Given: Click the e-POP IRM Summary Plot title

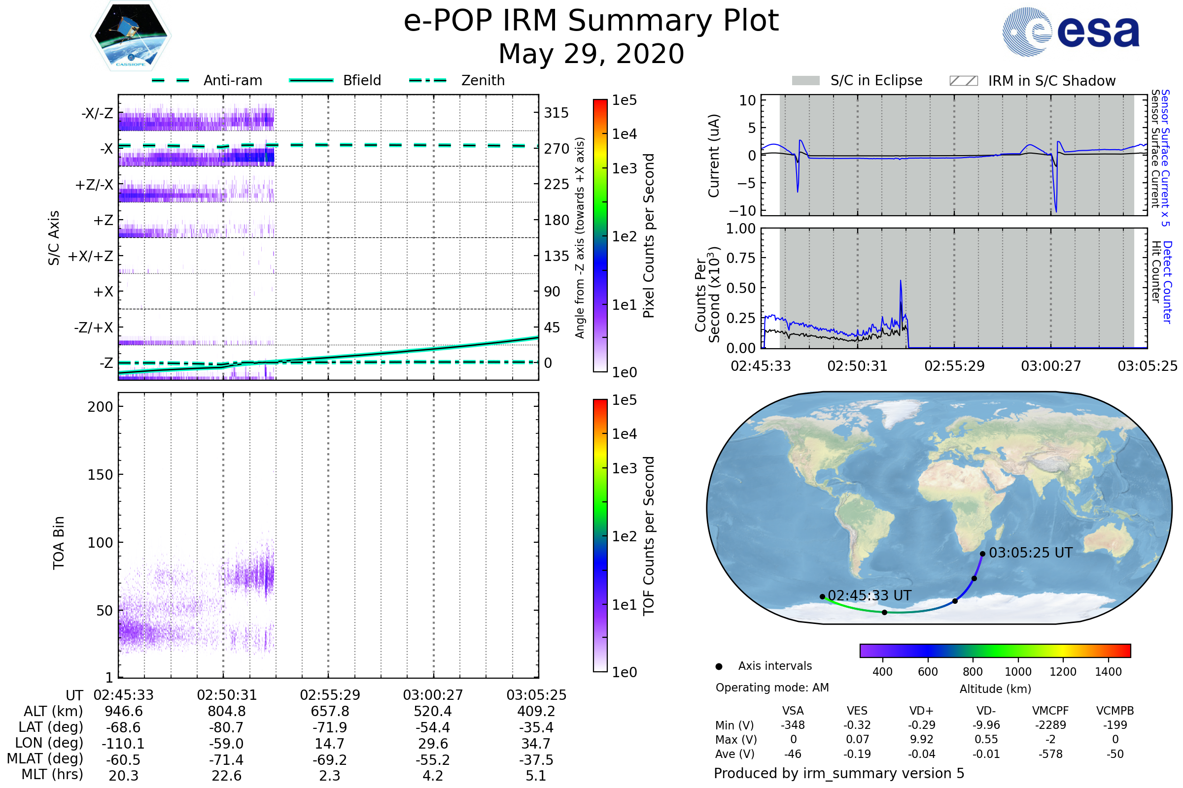Looking at the screenshot, I should [x=591, y=21].
